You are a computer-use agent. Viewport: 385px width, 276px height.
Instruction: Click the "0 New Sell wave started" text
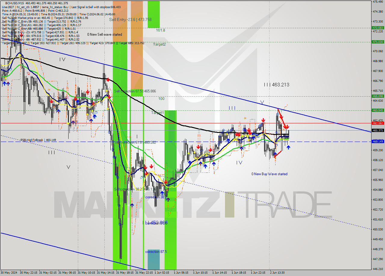pyautogui.click(x=105, y=34)
